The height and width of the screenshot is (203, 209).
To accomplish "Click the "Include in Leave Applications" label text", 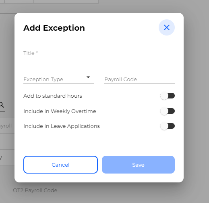I will 62,126.
